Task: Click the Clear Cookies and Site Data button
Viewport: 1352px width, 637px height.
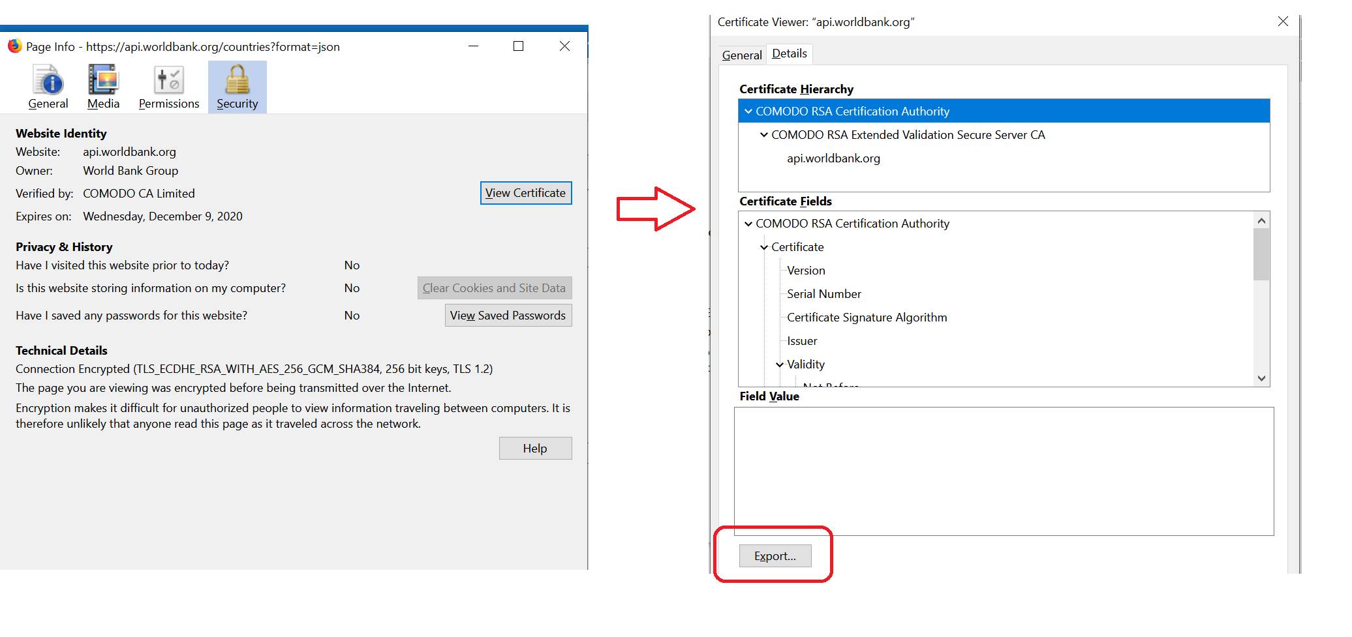Action: 495,288
